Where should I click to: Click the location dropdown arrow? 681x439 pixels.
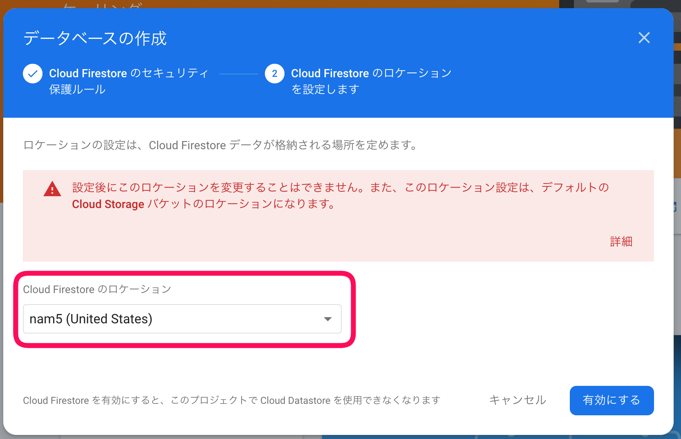[327, 319]
